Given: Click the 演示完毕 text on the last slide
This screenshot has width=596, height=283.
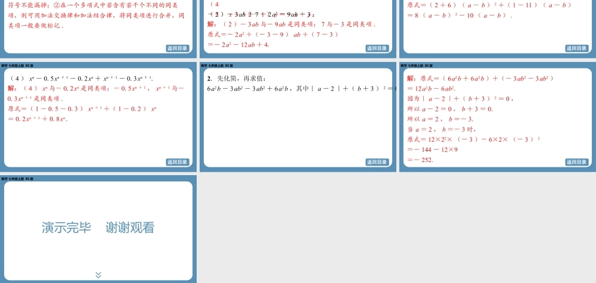Looking at the screenshot, I should pyautogui.click(x=66, y=228).
